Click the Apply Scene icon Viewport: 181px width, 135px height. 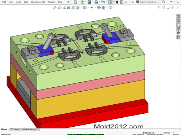point(104,8)
